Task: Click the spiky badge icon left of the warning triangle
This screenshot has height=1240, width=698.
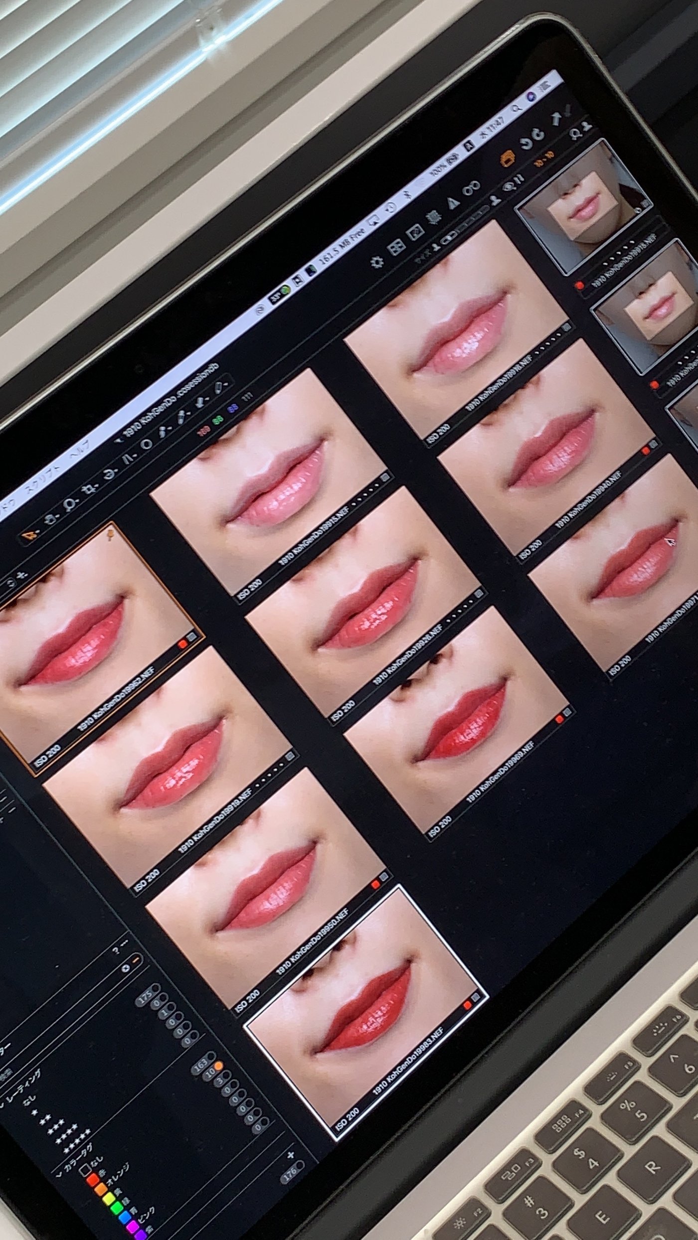Action: point(433,218)
